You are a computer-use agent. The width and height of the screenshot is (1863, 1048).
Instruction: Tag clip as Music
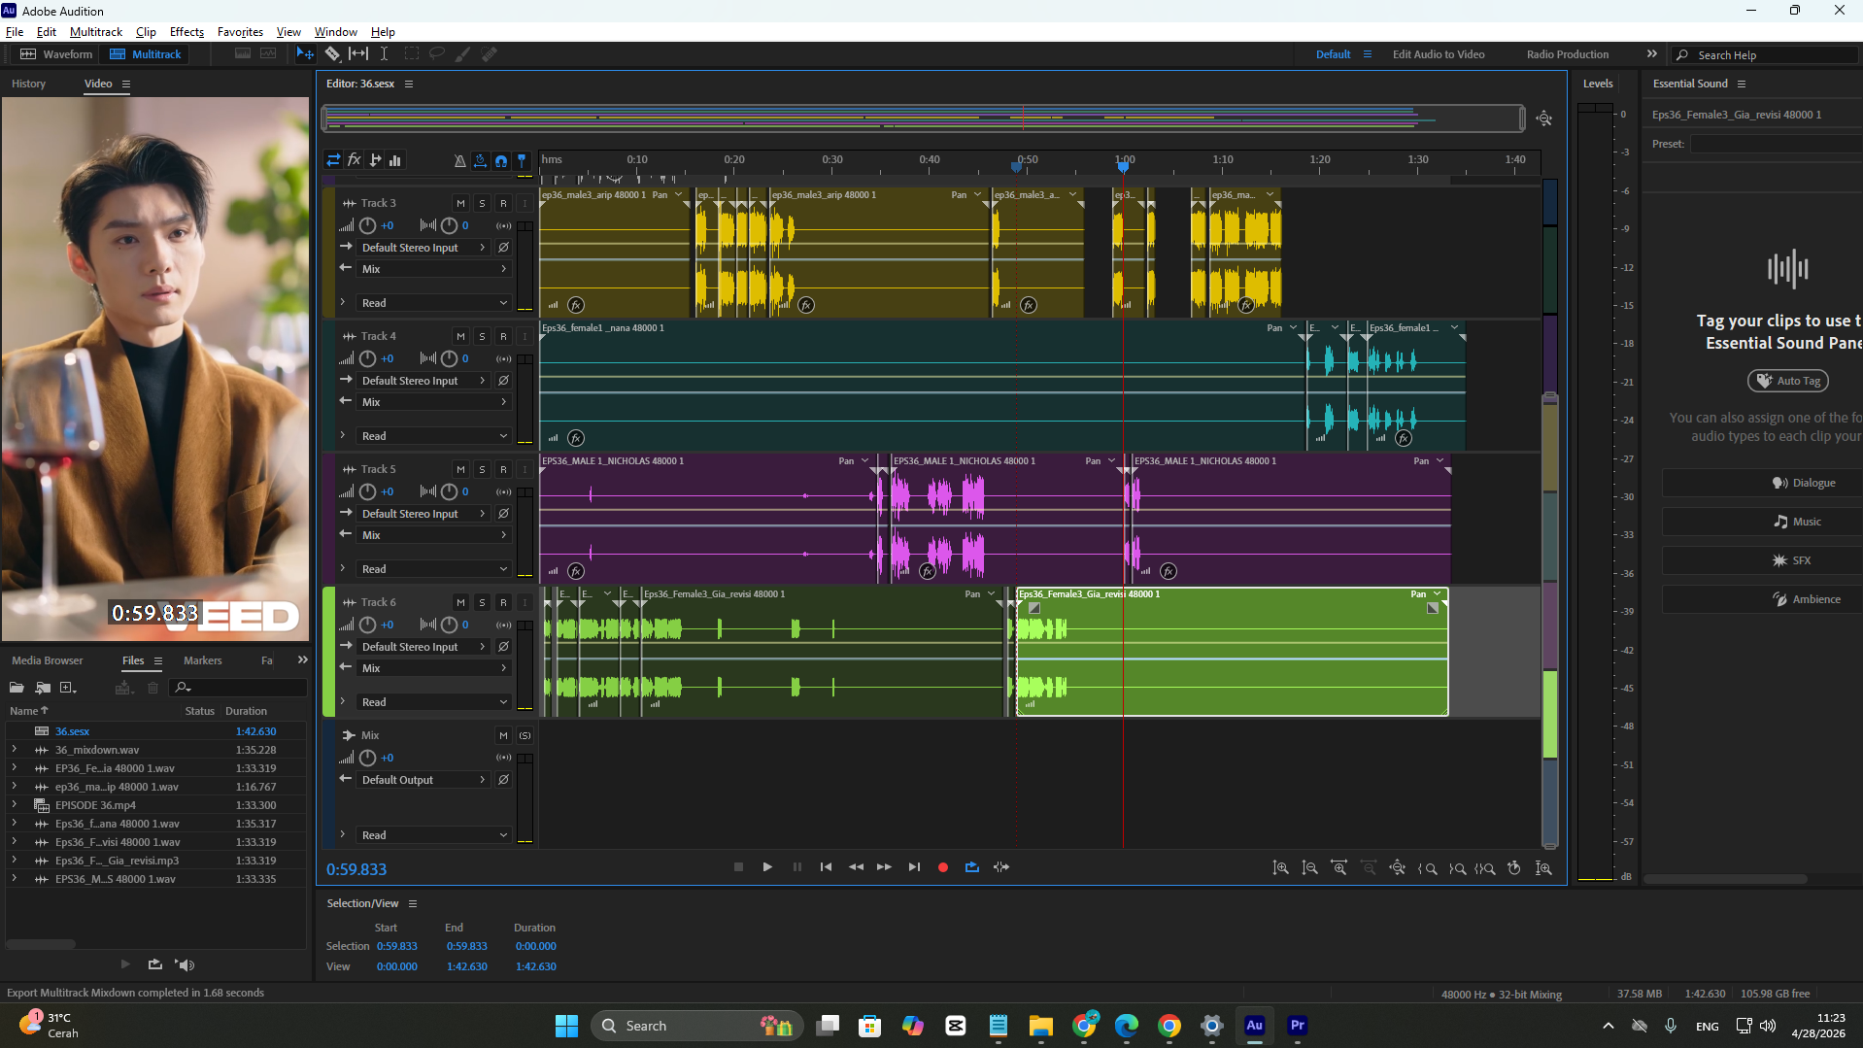point(1762,522)
